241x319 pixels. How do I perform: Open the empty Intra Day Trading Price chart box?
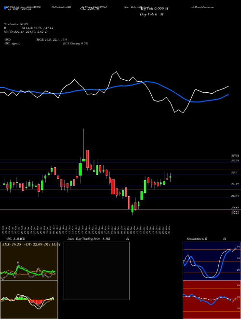[x=96, y=271]
